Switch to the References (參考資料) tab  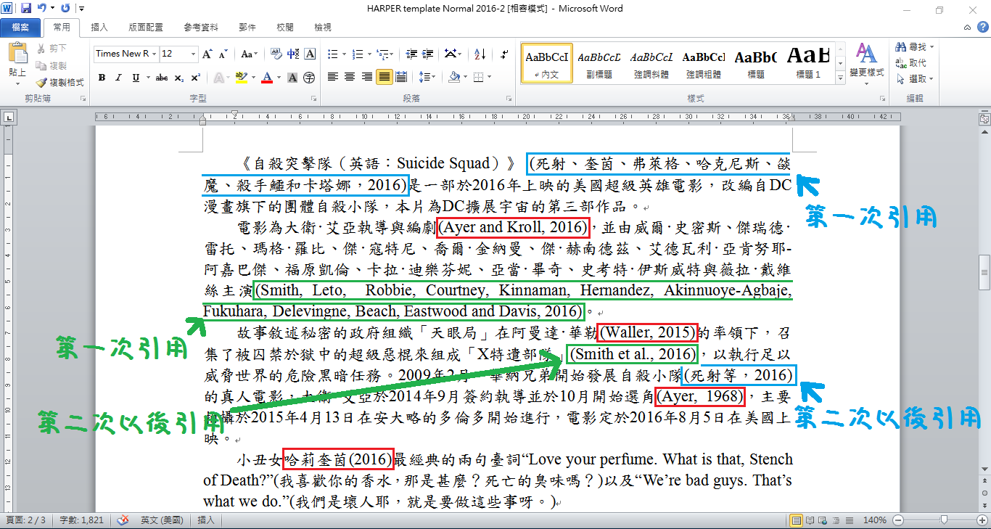pos(201,28)
